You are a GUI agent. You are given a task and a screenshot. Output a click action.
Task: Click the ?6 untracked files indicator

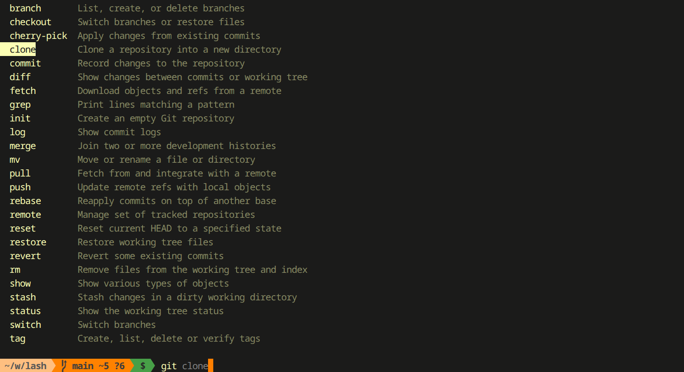[119, 365]
